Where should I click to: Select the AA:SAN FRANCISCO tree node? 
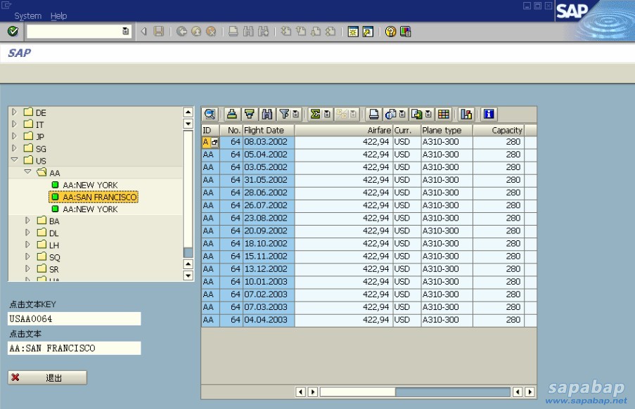point(94,197)
